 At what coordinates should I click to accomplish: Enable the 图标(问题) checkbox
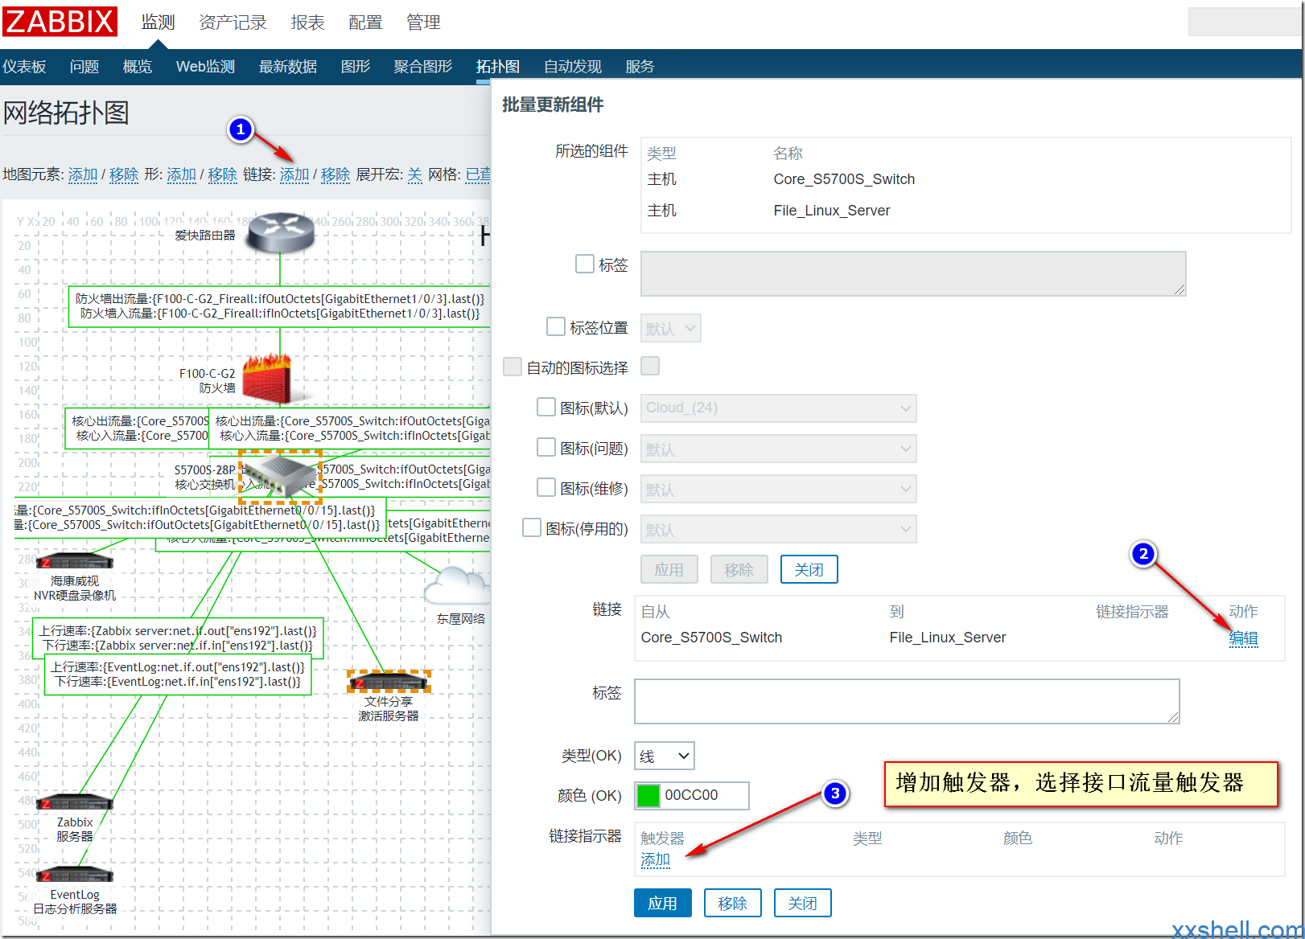546,447
